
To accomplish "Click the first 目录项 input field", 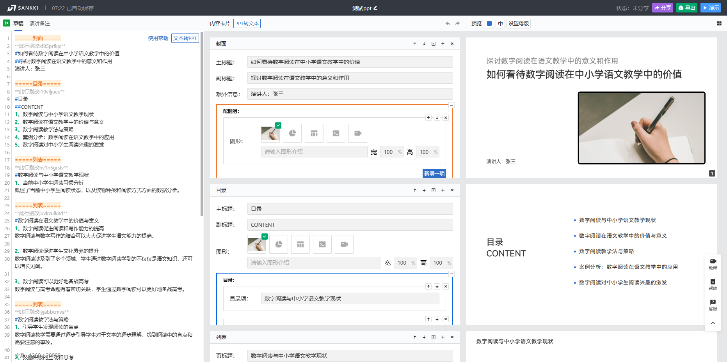I will pyautogui.click(x=350, y=298).
